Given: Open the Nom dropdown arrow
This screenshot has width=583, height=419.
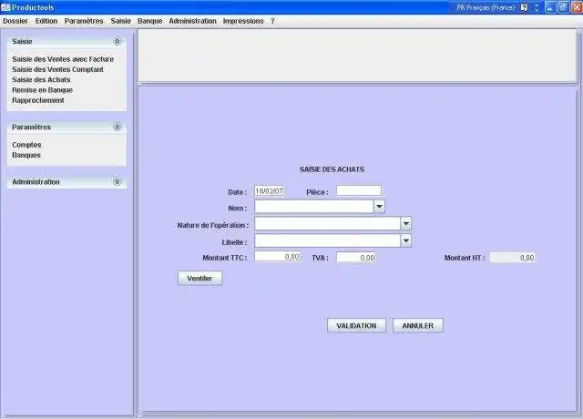Looking at the screenshot, I should click(x=379, y=207).
